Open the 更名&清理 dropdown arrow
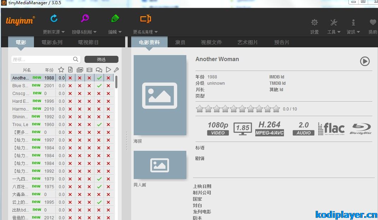Screen dimensions: 378x220 coord(156,32)
